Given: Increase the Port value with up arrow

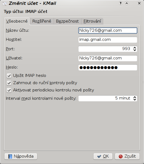Looking at the screenshot, I should tap(135, 48).
